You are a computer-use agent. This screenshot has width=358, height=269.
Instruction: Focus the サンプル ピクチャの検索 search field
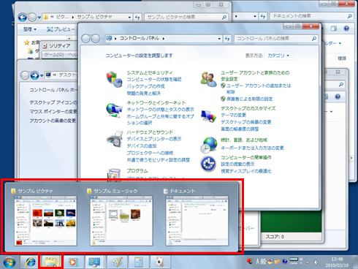(186, 17)
